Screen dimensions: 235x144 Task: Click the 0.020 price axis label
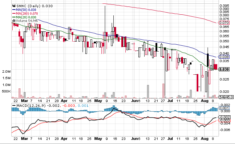(224, 92)
